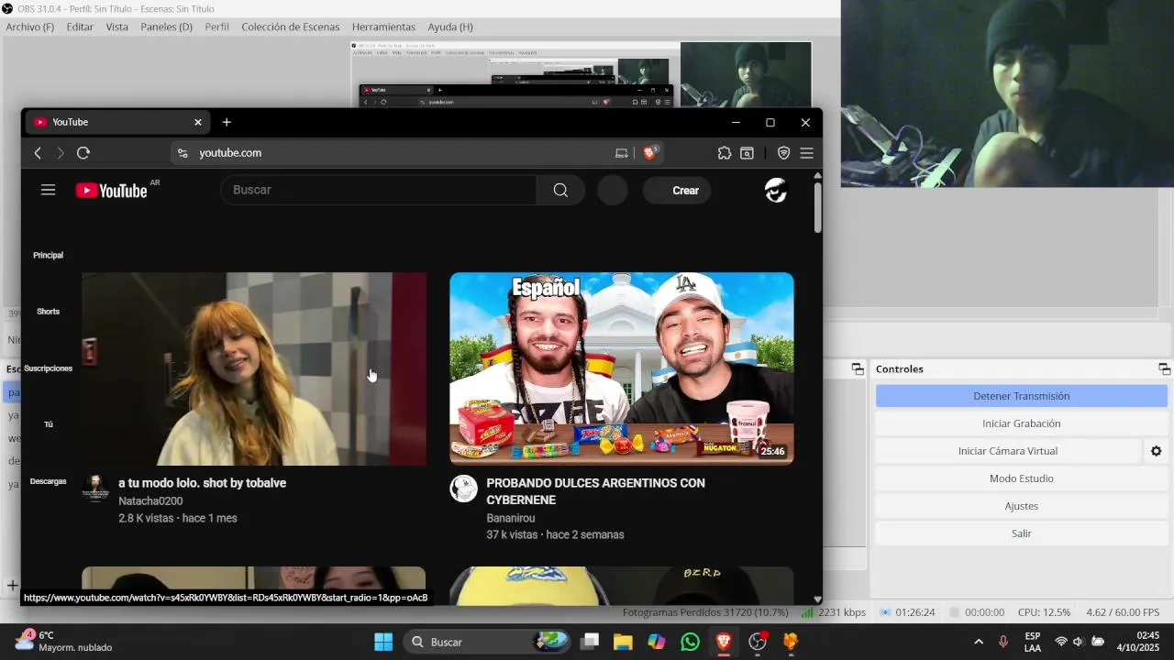
Task: Open File Explorer from the taskbar
Action: (x=623, y=642)
